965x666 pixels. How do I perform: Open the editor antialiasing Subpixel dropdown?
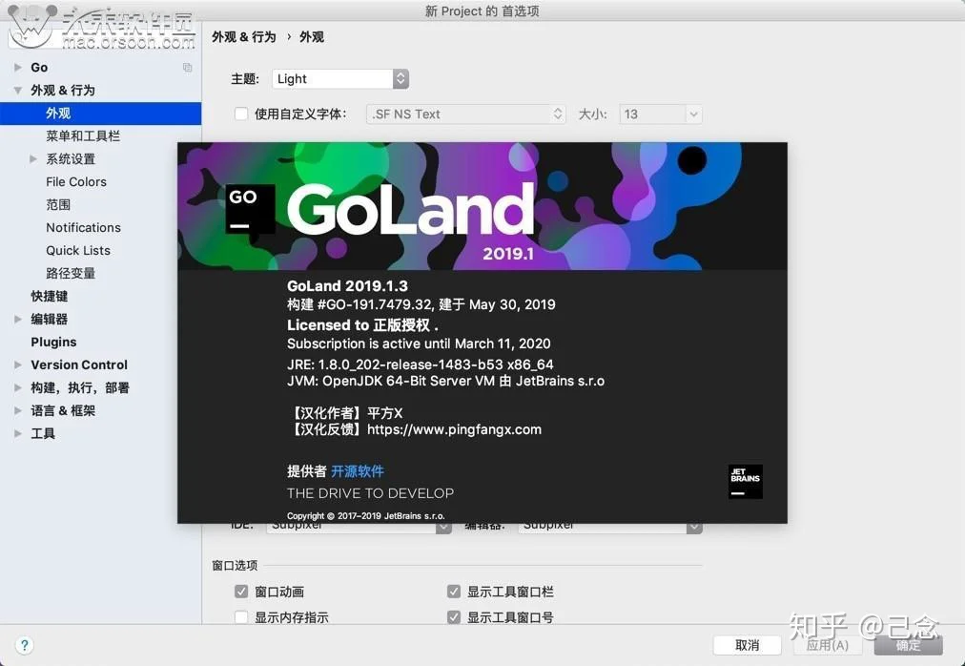pos(610,528)
